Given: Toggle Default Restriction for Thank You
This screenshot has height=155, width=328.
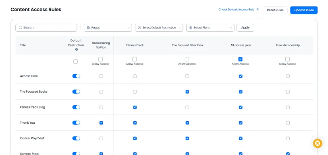Looking at the screenshot, I should 76,123.
